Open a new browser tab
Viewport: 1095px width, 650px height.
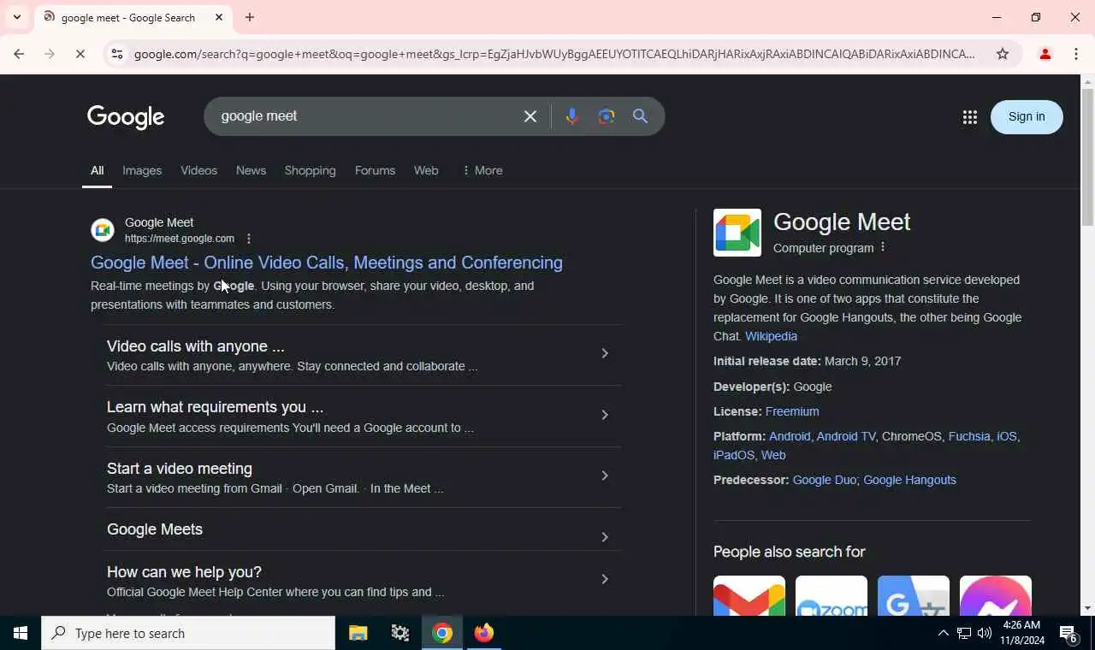250,17
